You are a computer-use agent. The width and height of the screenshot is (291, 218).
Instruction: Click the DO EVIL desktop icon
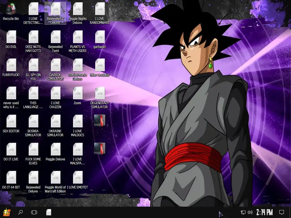11,40
